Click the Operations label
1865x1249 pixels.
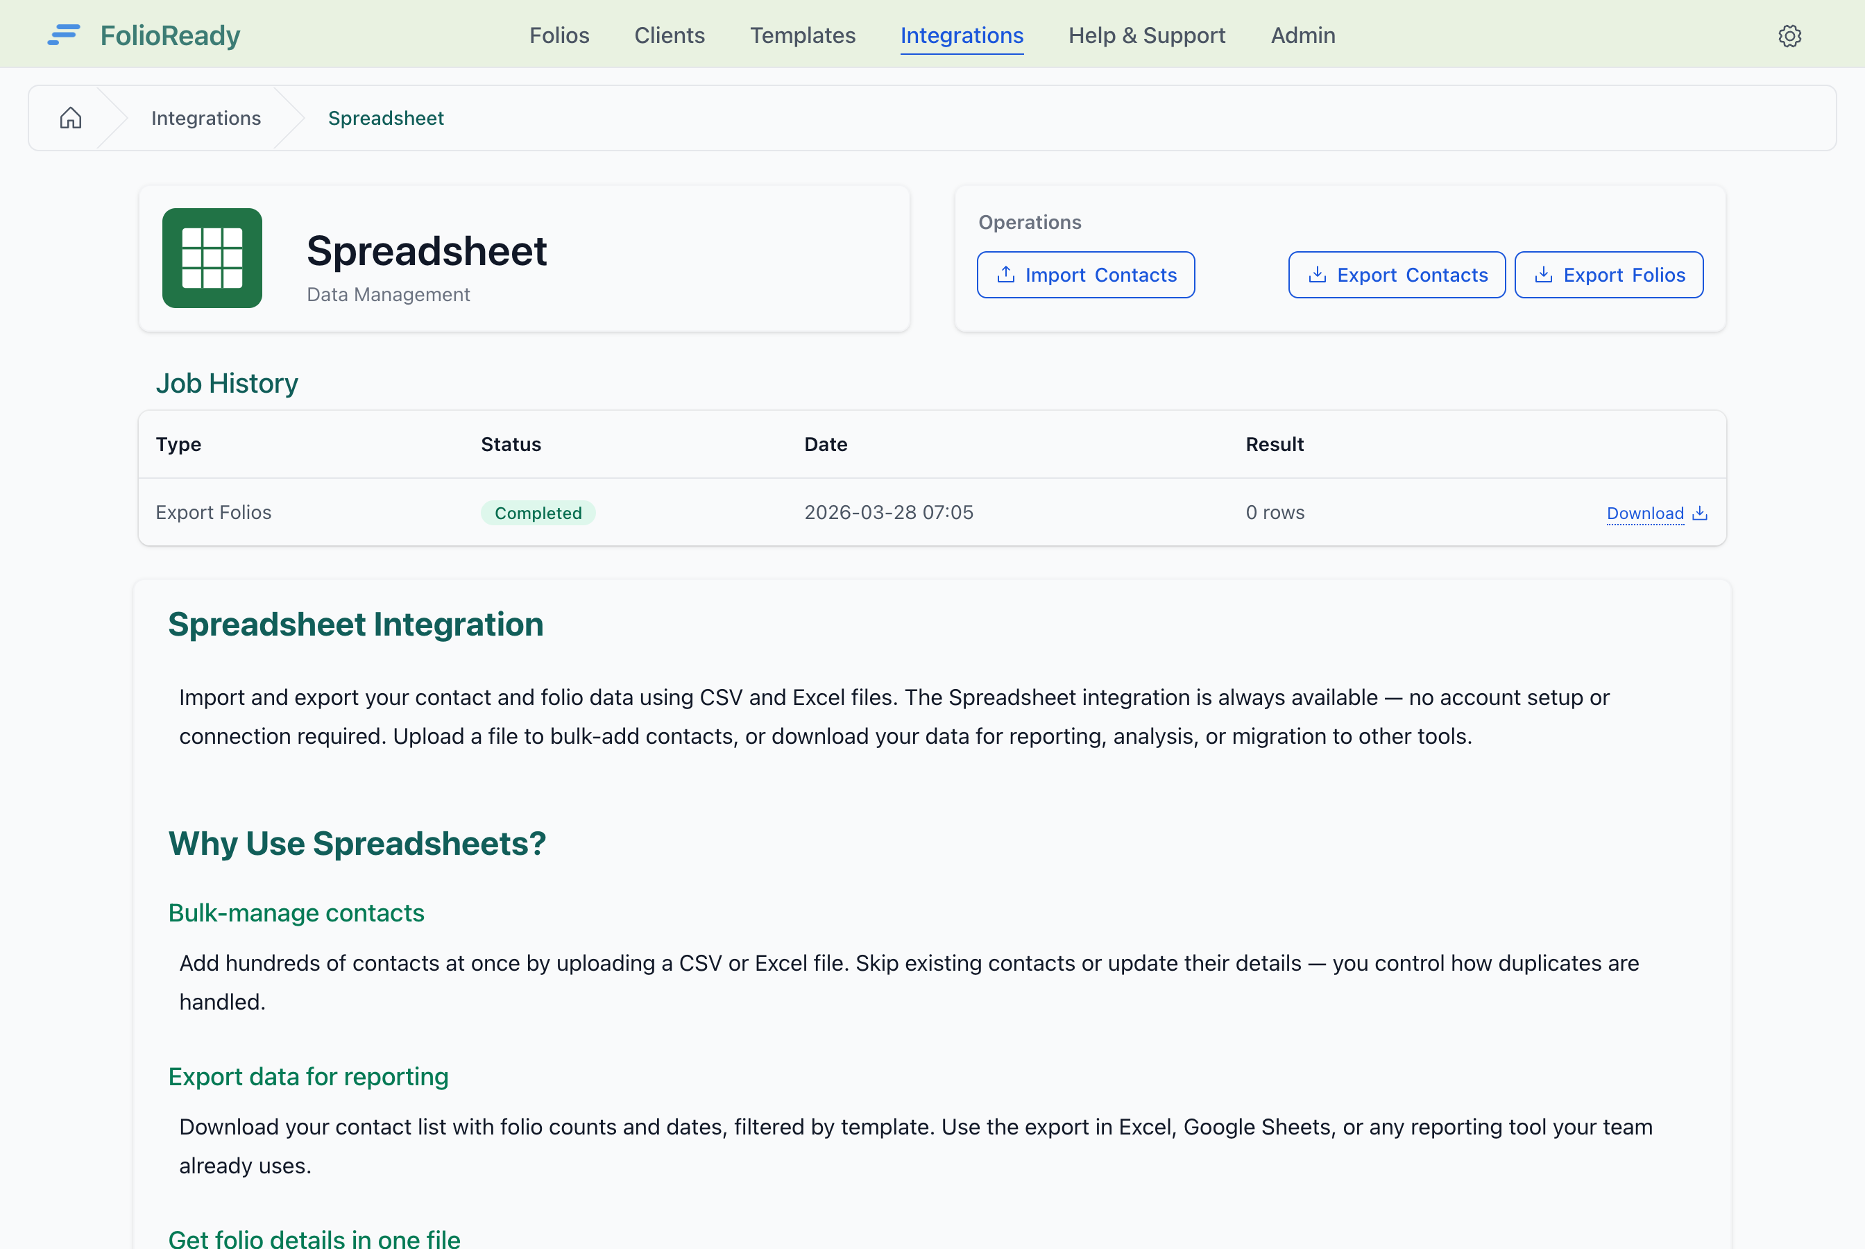coord(1029,222)
